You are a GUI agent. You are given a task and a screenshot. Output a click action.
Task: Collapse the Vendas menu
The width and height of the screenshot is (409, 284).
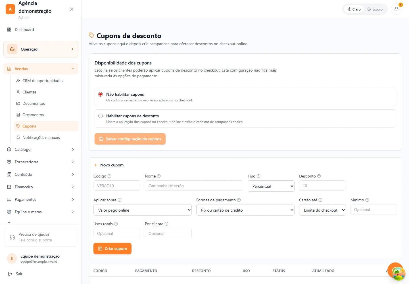[41, 69]
